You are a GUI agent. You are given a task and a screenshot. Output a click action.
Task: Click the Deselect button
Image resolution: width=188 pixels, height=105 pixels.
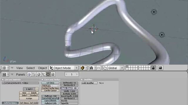pyautogui.click(x=34, y=95)
